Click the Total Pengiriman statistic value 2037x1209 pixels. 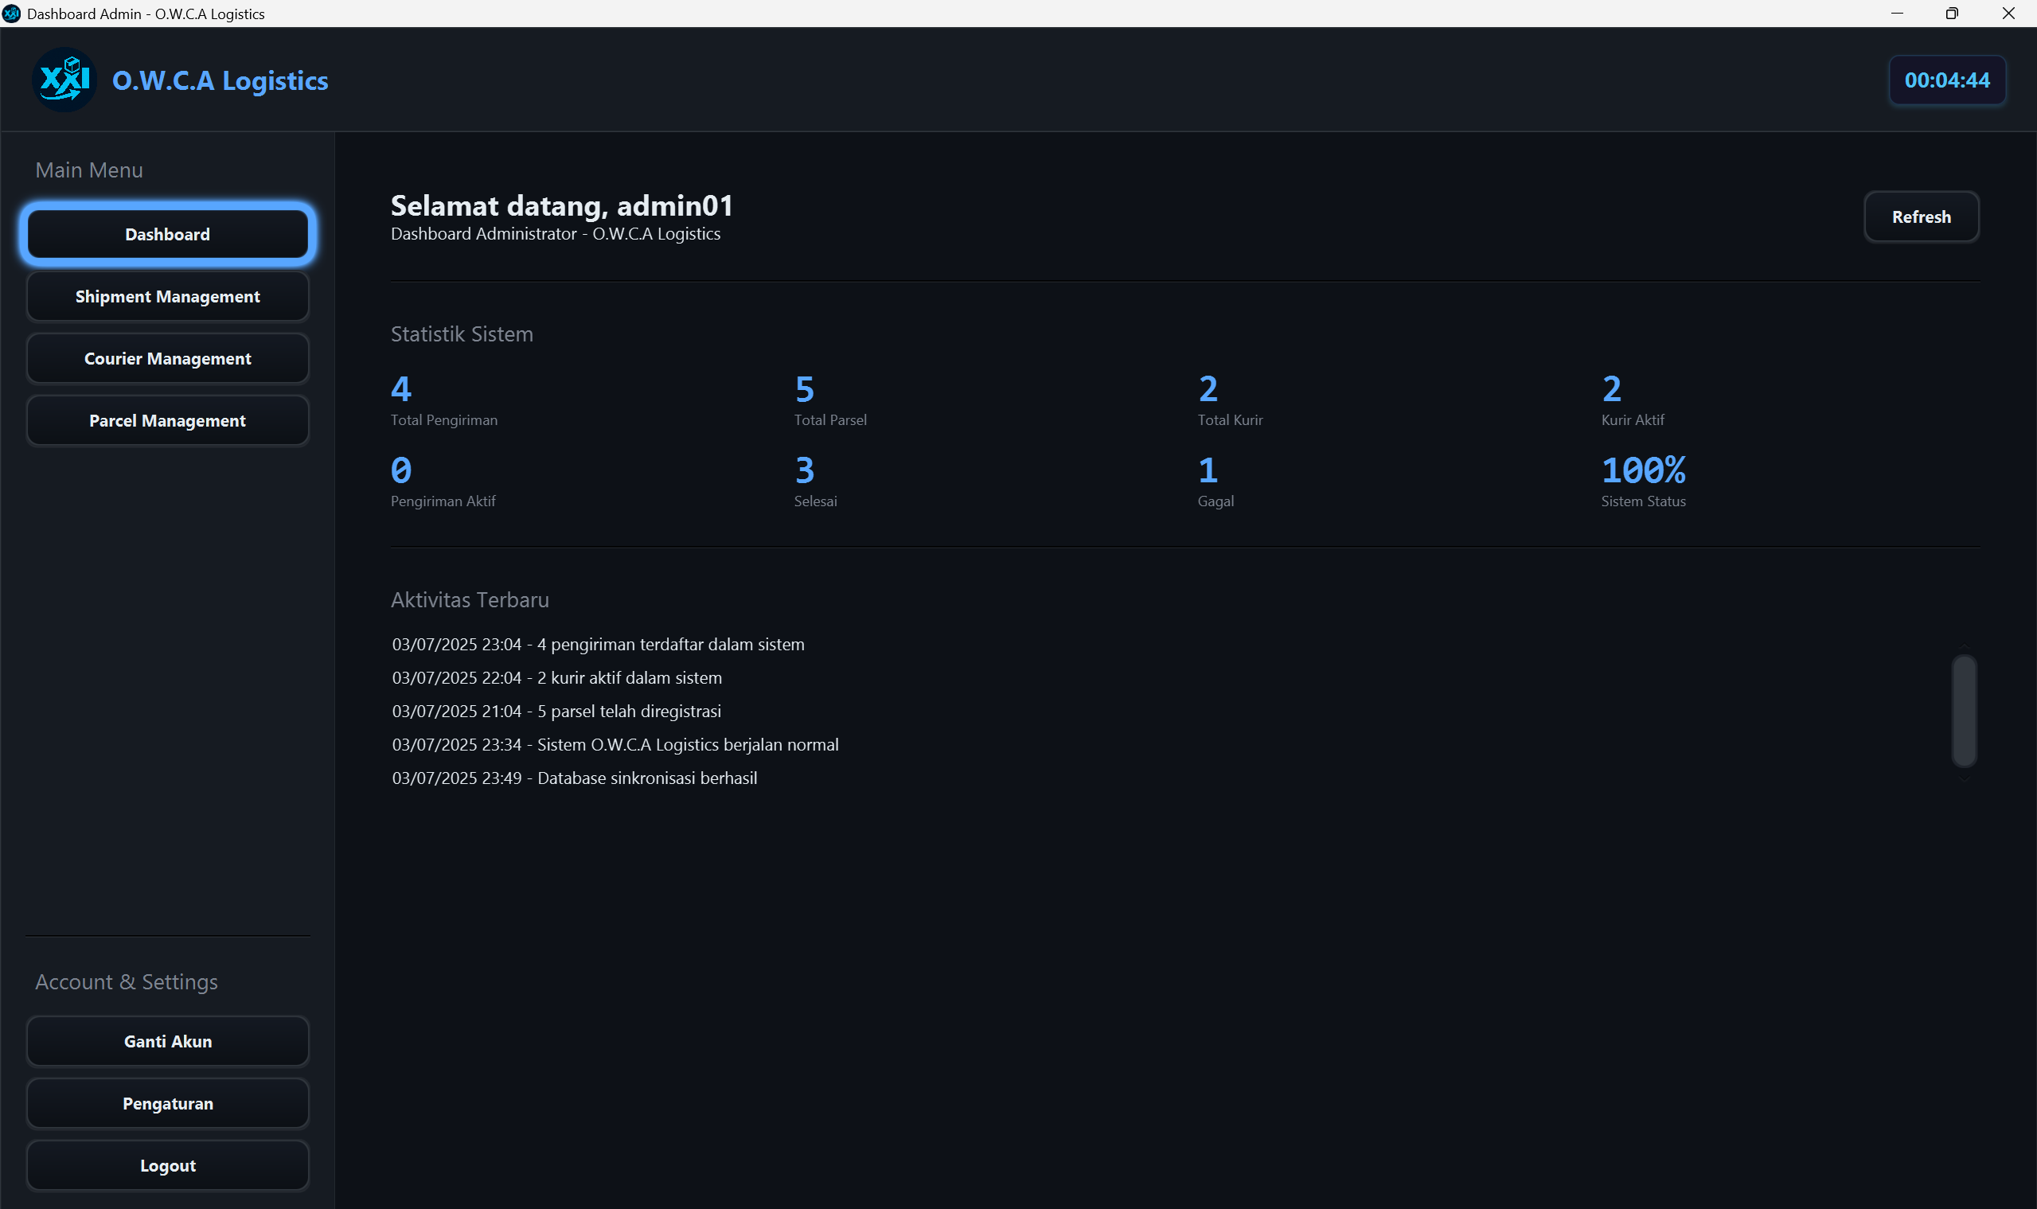[x=401, y=389]
